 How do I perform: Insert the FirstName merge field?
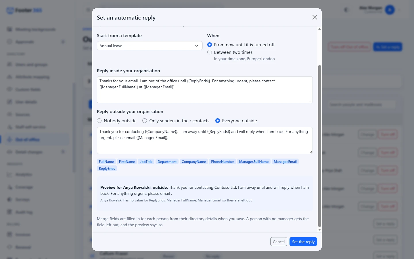point(127,162)
